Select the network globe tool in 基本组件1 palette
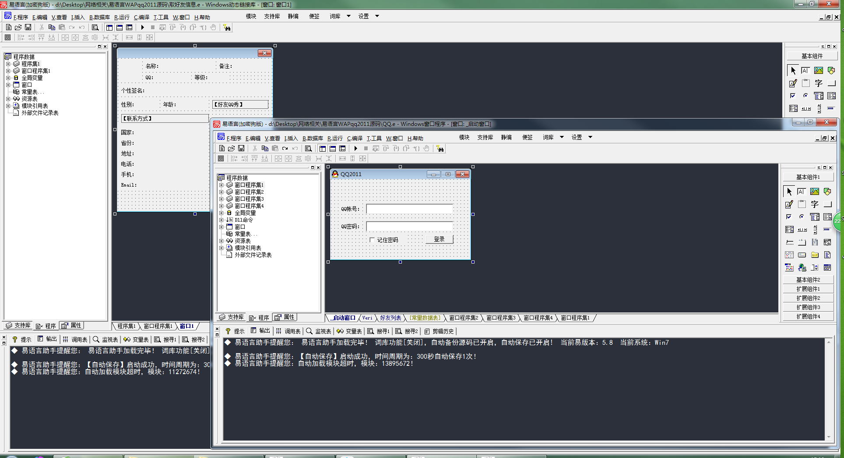This screenshot has width=844, height=458. (802, 267)
